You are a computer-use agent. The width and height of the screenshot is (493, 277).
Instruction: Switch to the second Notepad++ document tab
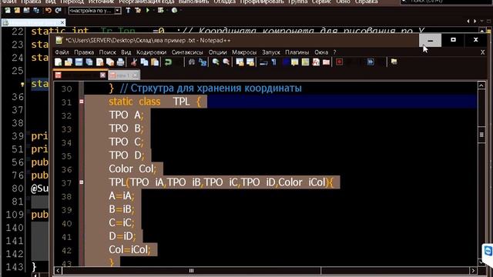124,75
